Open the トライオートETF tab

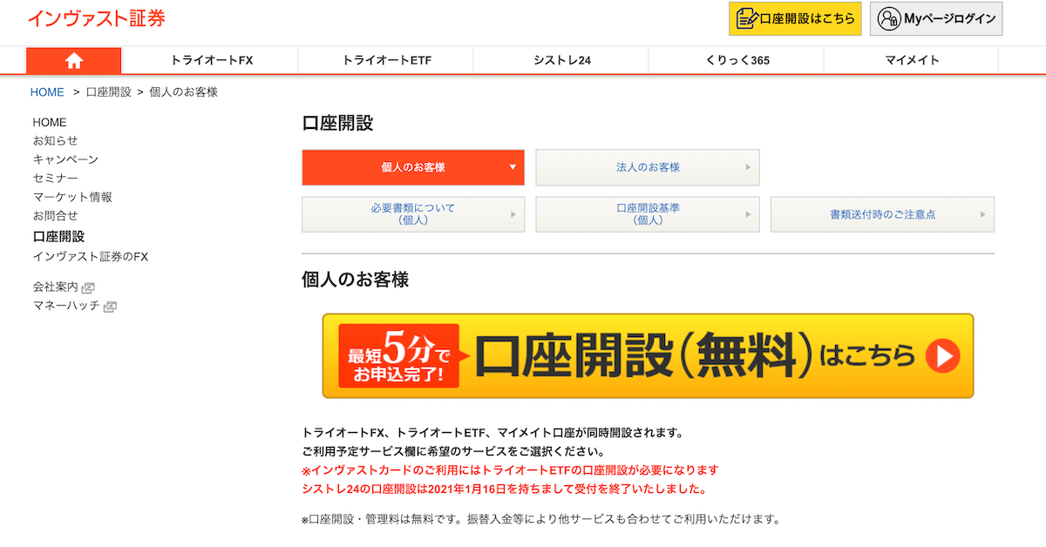(386, 60)
